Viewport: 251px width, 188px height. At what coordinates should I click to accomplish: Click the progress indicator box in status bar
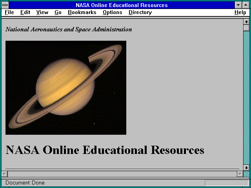tap(227, 183)
